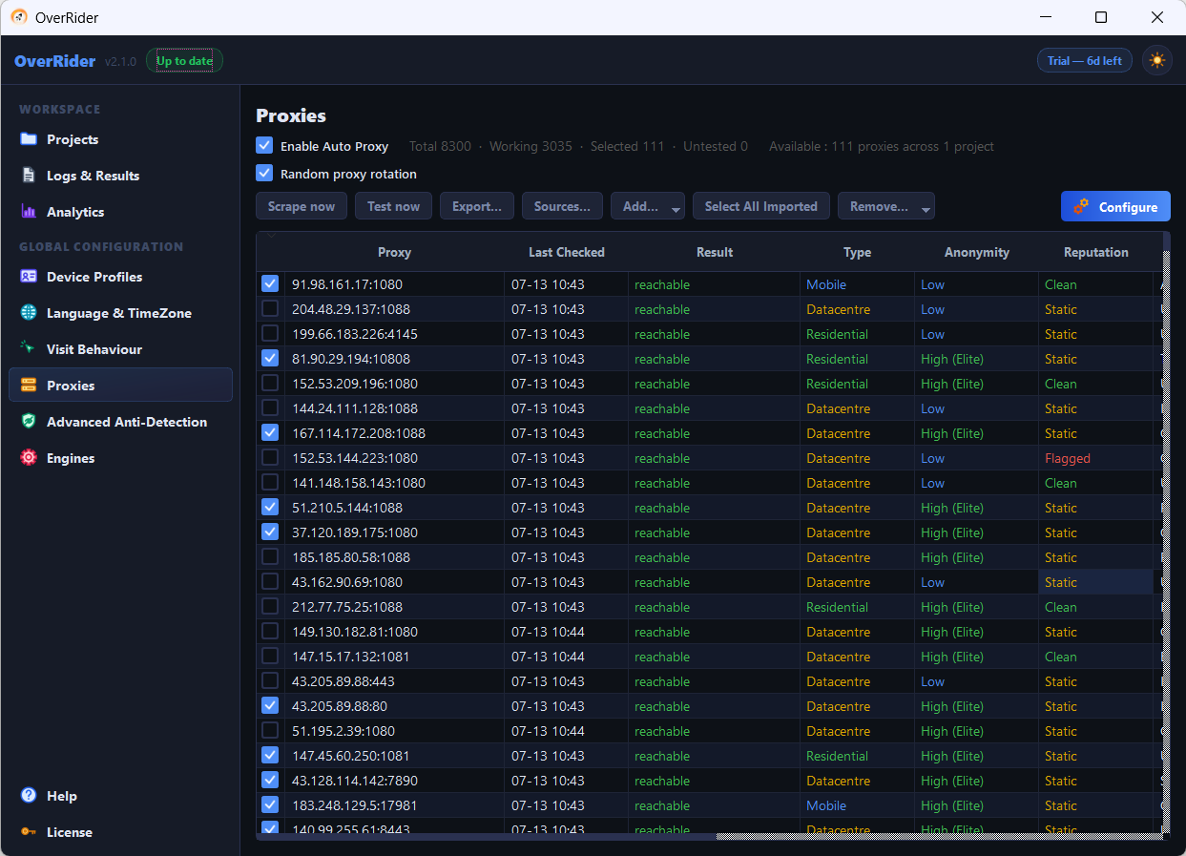Screen dimensions: 1186x856
Task: Open the Sources... button
Action: point(562,206)
